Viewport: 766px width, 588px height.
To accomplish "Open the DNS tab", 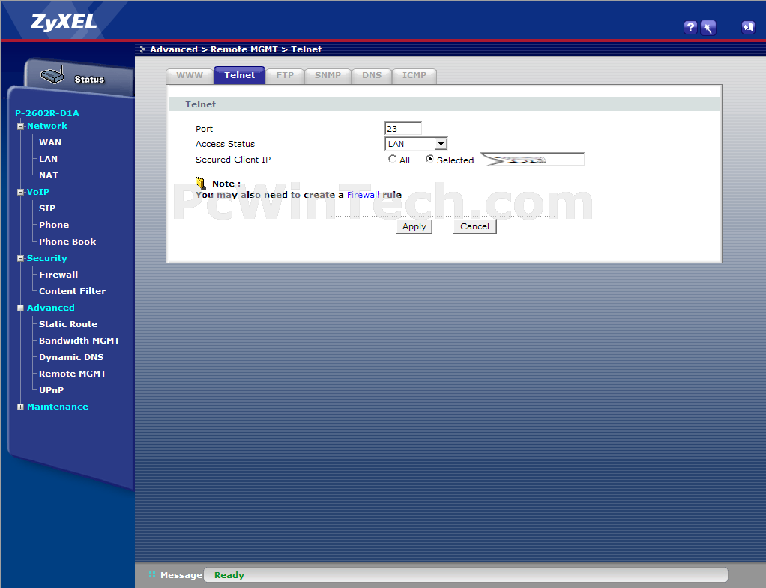I will pyautogui.click(x=372, y=75).
